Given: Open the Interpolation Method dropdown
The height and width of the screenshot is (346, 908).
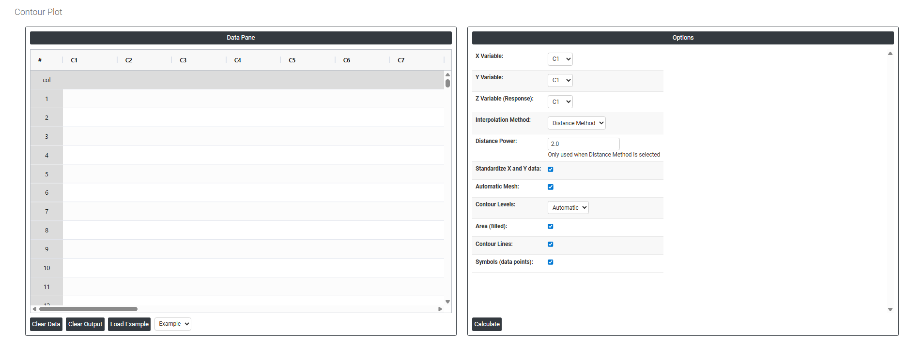Looking at the screenshot, I should [577, 123].
